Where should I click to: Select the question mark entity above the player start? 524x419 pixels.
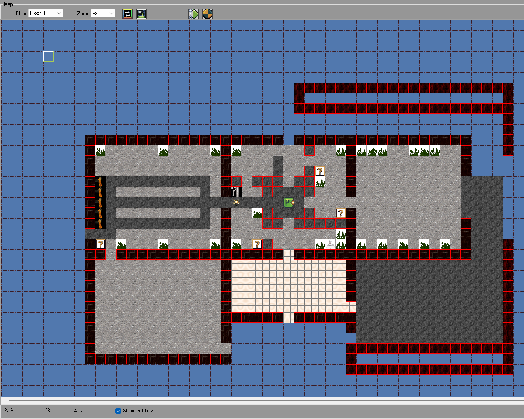320,171
